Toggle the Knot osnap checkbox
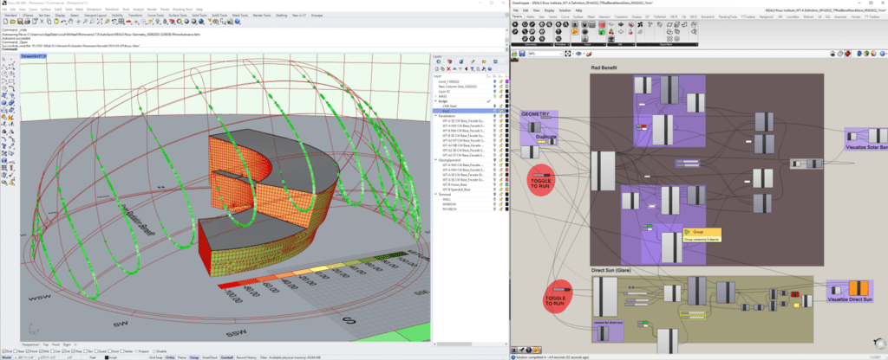888x360 pixels. click(110, 351)
